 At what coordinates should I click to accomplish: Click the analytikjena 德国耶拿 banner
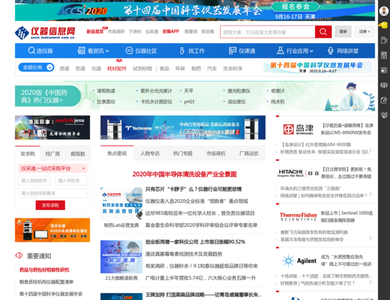[52, 127]
